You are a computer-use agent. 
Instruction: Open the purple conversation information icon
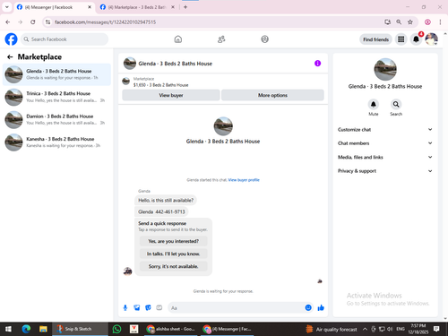pos(317,64)
